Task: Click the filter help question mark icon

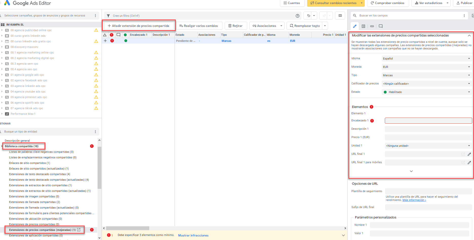Action: pos(297,16)
